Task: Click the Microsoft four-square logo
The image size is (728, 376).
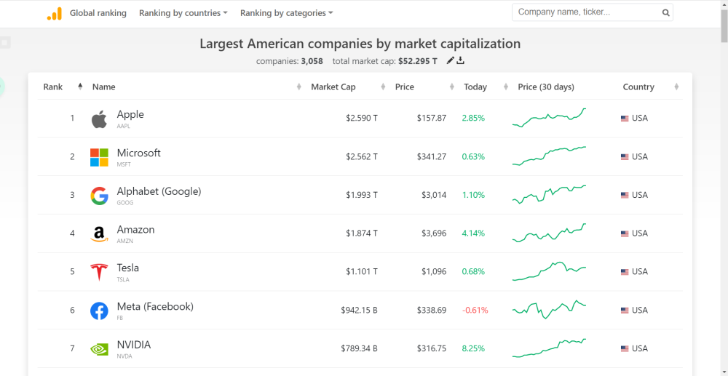Action: [x=99, y=158]
